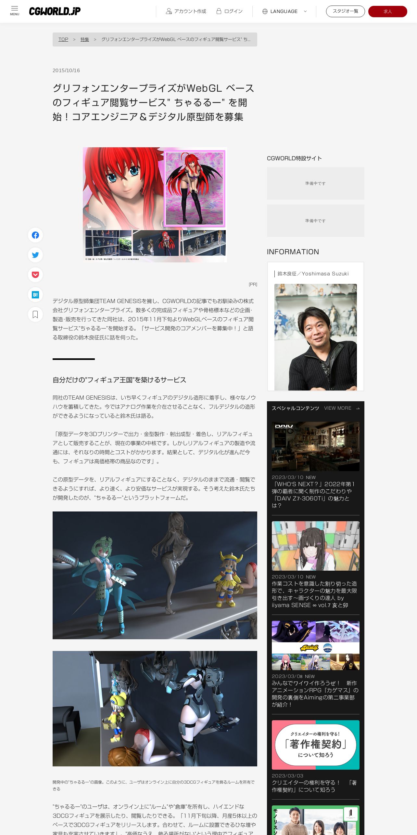Go to TOP in breadcrumb

[63, 39]
